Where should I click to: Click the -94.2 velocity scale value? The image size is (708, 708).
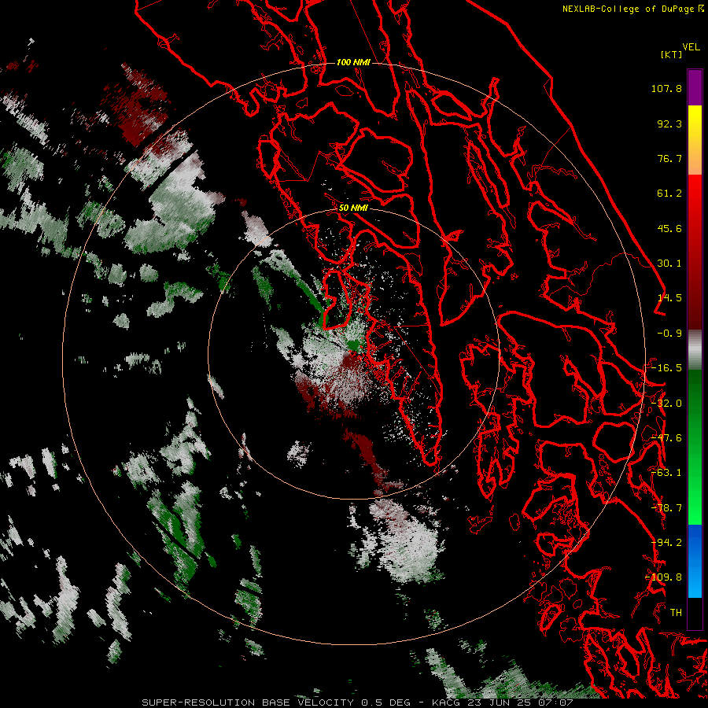[x=666, y=543]
